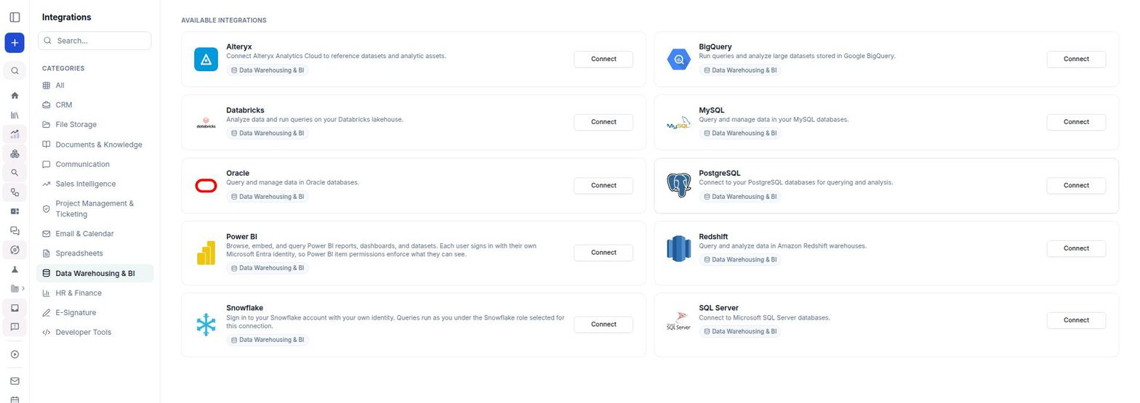Select the Sales Intelligence category
This screenshot has height=403, width=1140.
(95, 184)
